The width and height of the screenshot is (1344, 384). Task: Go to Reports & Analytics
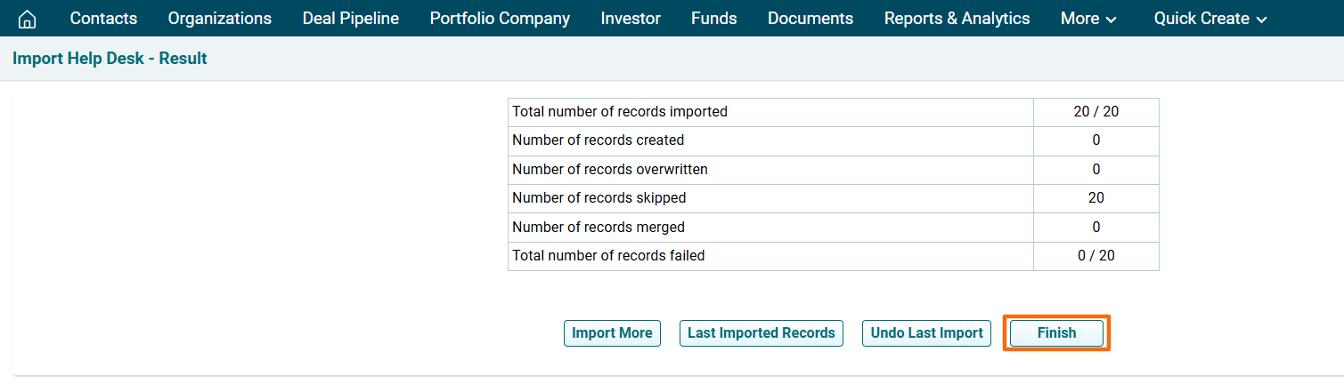point(957,19)
